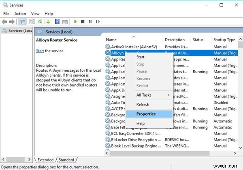Open the Action menu

point(20,14)
